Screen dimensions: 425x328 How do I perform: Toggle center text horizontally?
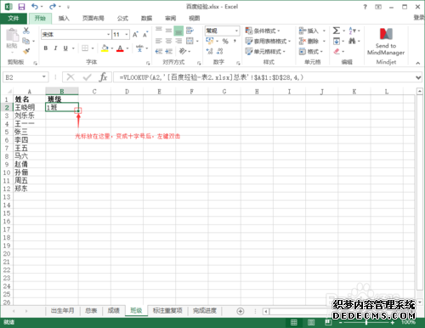(169, 41)
